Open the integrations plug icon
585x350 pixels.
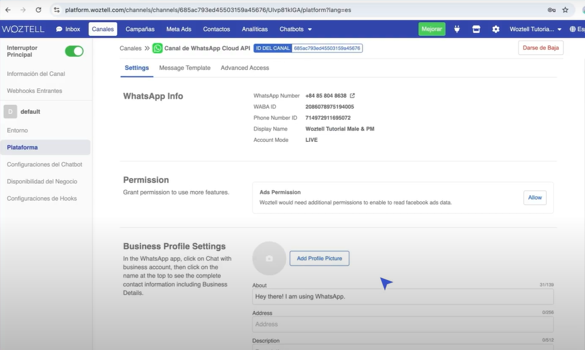tap(456, 29)
